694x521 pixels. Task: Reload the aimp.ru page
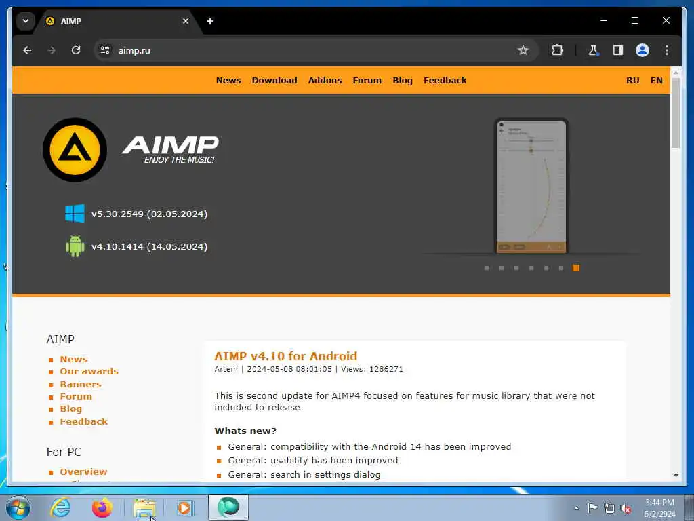point(76,50)
